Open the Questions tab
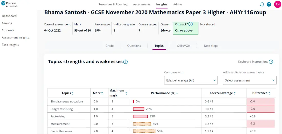The height and width of the screenshot is (134, 282). tap(134, 46)
